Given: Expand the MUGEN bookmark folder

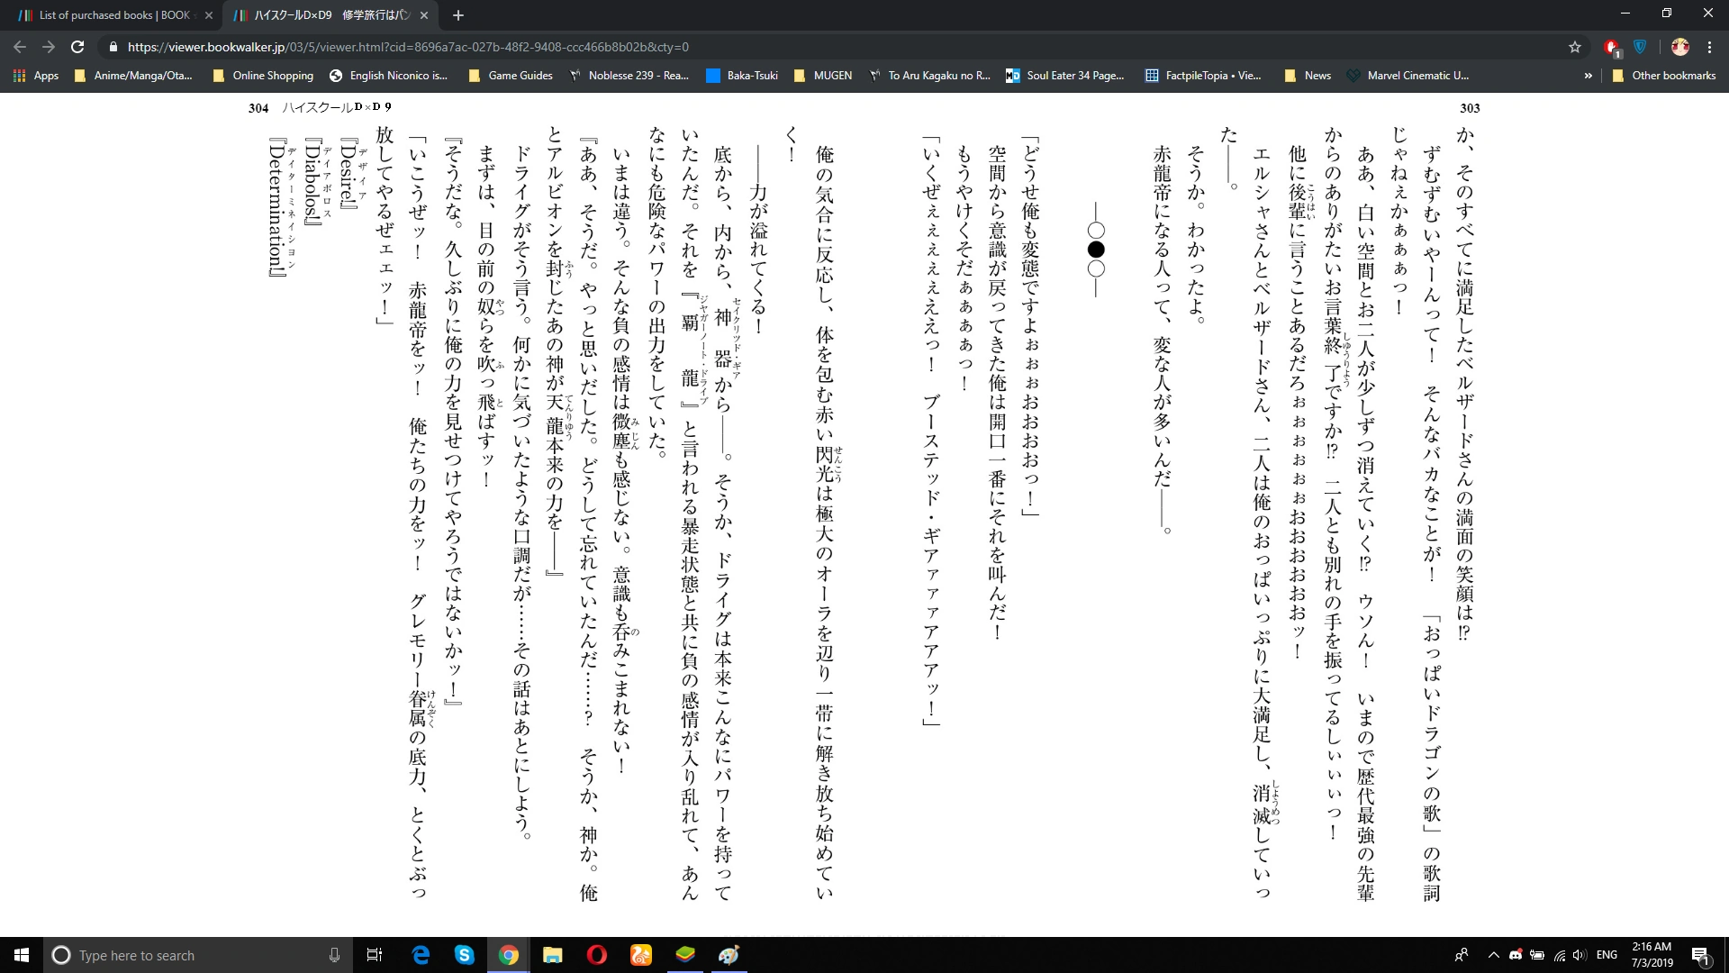Looking at the screenshot, I should point(822,76).
